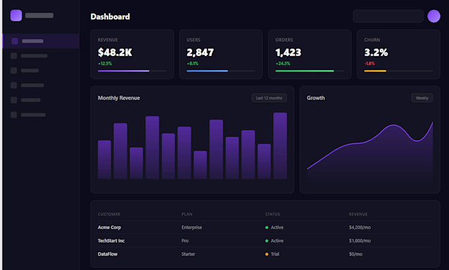Click the 1,423 orders value
Image resolution: width=449 pixels, height=270 pixels.
point(289,52)
